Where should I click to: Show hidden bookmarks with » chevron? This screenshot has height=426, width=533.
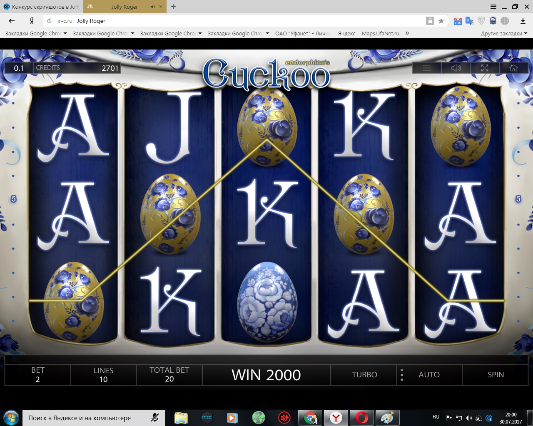tap(407, 33)
